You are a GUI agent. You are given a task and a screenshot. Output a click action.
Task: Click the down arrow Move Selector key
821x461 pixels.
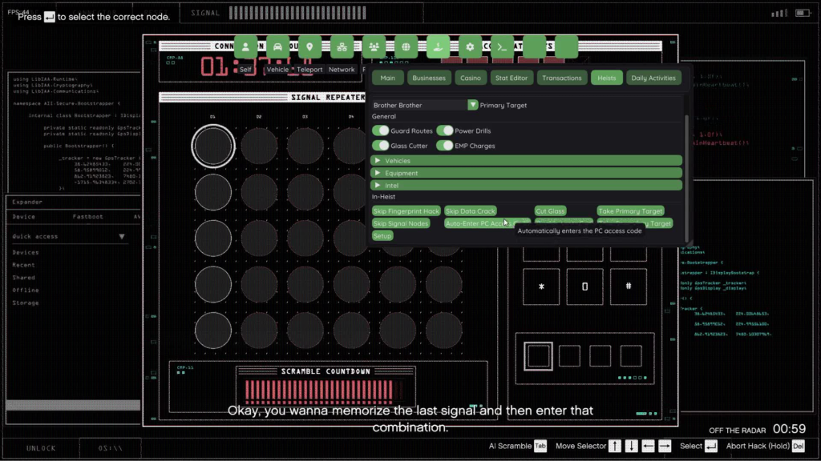pos(632,446)
